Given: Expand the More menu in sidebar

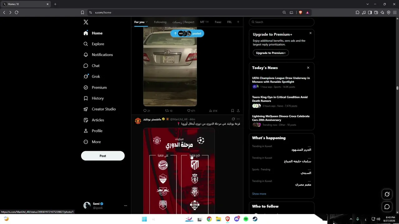Looking at the screenshot, I should coord(92,142).
